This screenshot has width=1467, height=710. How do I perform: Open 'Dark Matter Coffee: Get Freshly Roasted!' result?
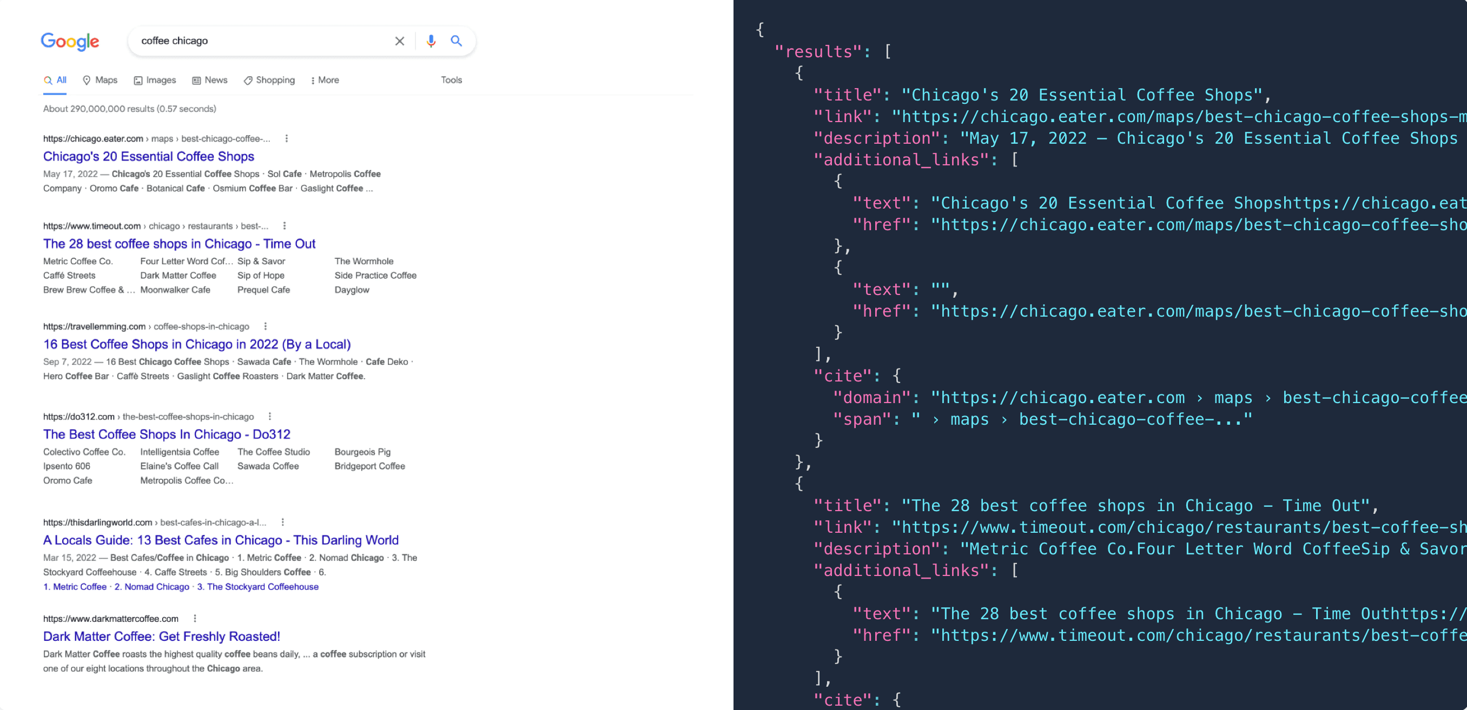coord(162,637)
